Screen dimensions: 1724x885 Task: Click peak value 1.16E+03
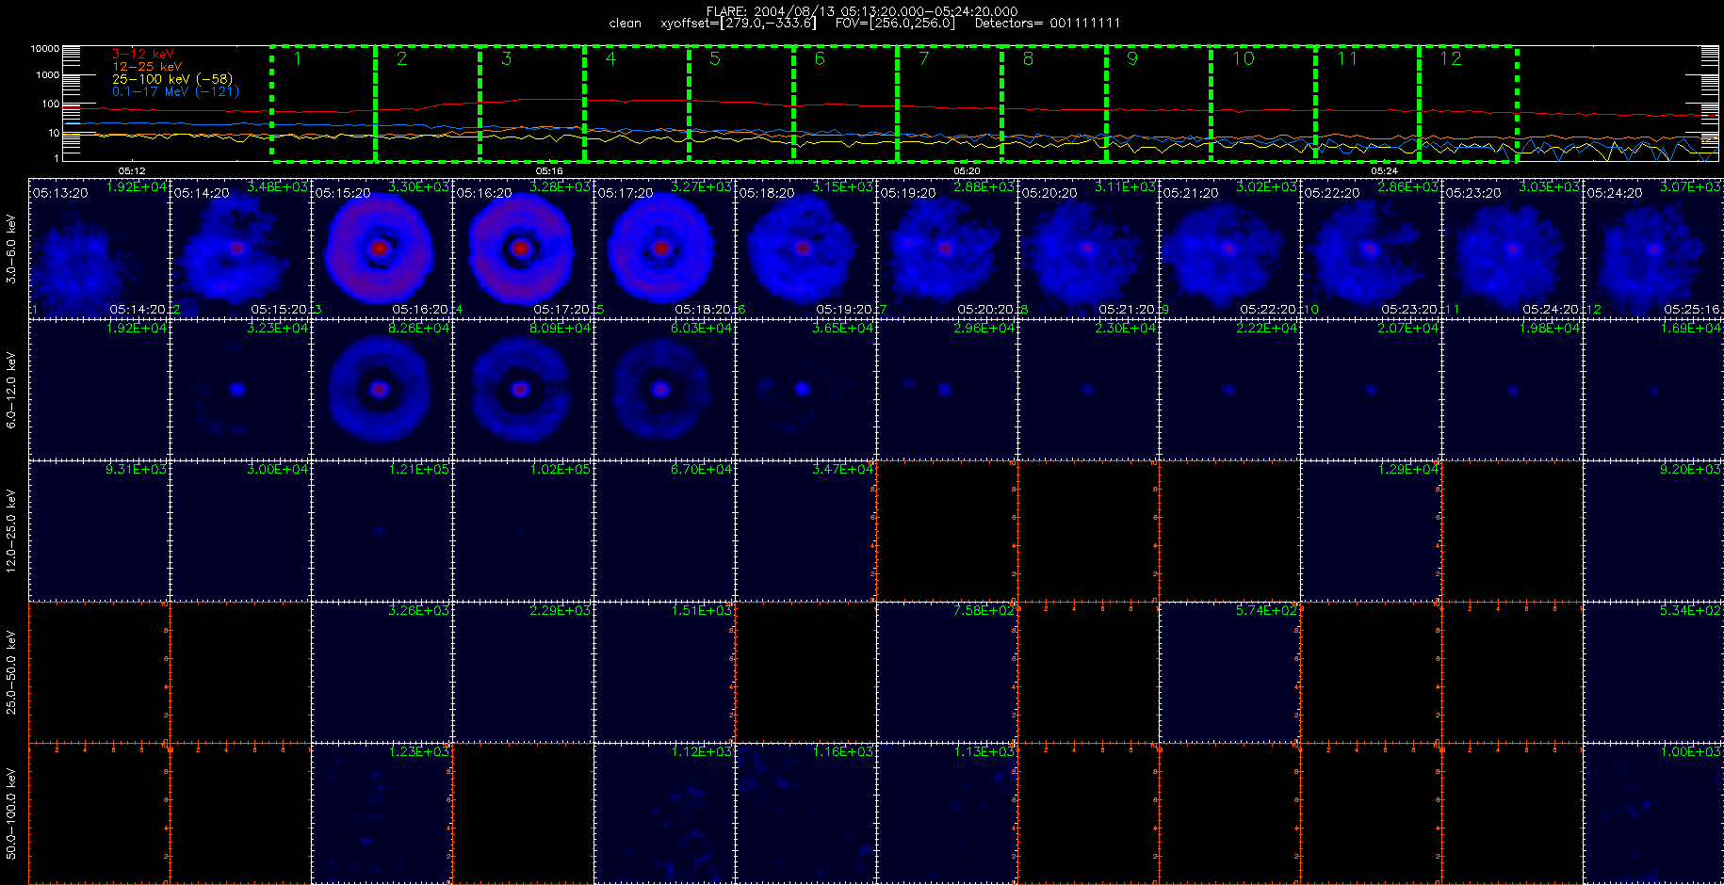click(843, 752)
